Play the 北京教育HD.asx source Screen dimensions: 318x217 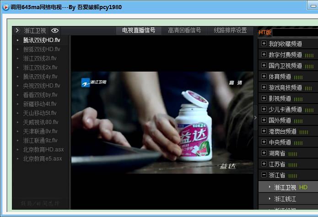[x=43, y=150]
